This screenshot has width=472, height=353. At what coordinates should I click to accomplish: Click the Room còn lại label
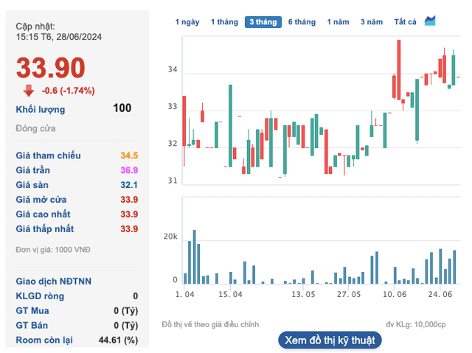click(x=46, y=340)
